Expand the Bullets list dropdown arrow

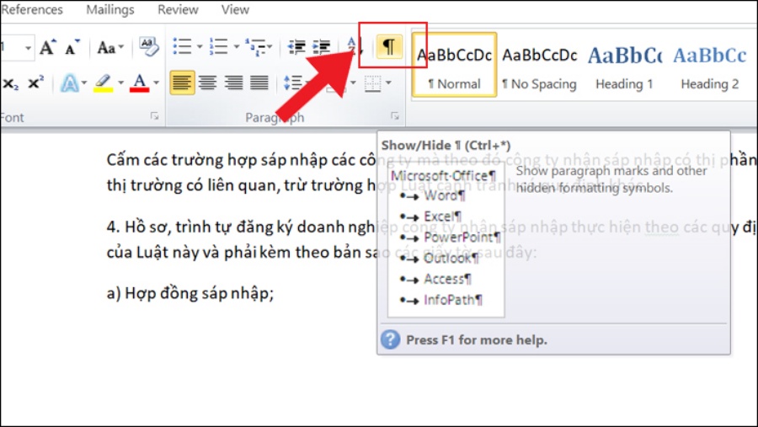199,47
